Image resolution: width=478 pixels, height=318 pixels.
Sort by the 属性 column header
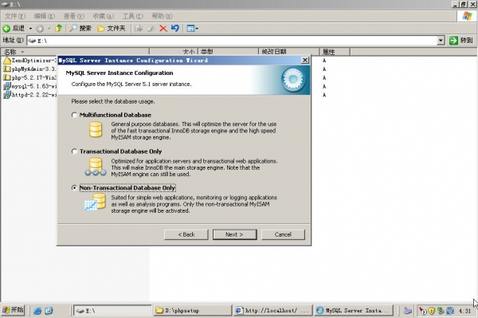point(335,52)
